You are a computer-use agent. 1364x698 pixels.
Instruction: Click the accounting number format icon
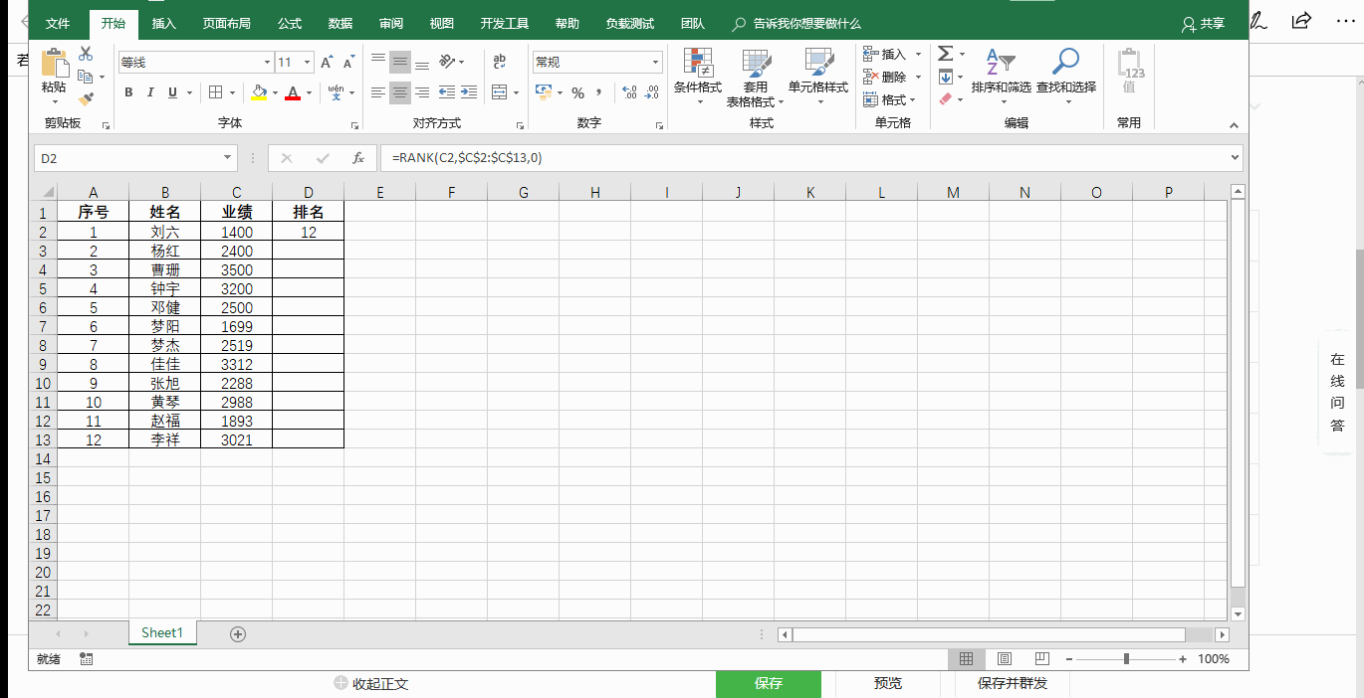[x=544, y=92]
